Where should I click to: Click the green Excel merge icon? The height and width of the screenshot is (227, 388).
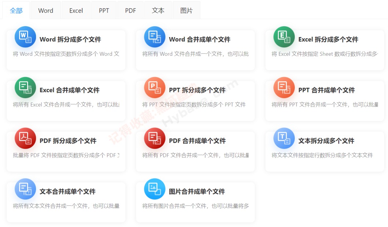25,88
